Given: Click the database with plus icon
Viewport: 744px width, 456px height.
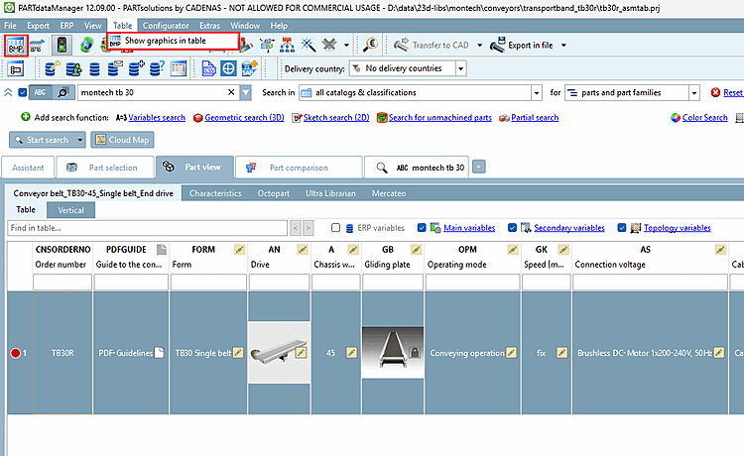Looking at the screenshot, I should pos(136,68).
